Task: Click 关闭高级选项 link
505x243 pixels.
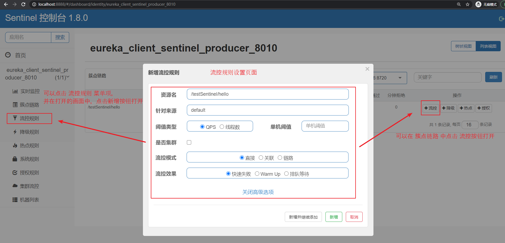Action: coord(258,192)
